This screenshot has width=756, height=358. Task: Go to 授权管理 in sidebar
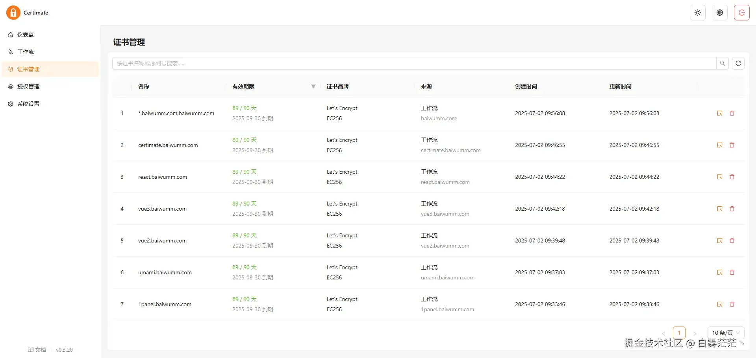[x=50, y=86]
